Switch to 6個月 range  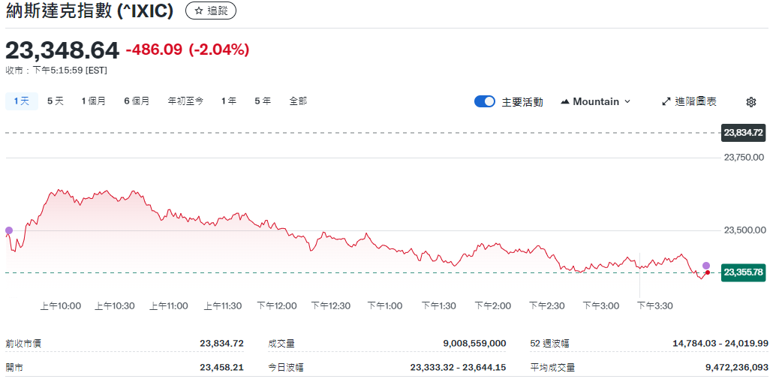tap(137, 101)
